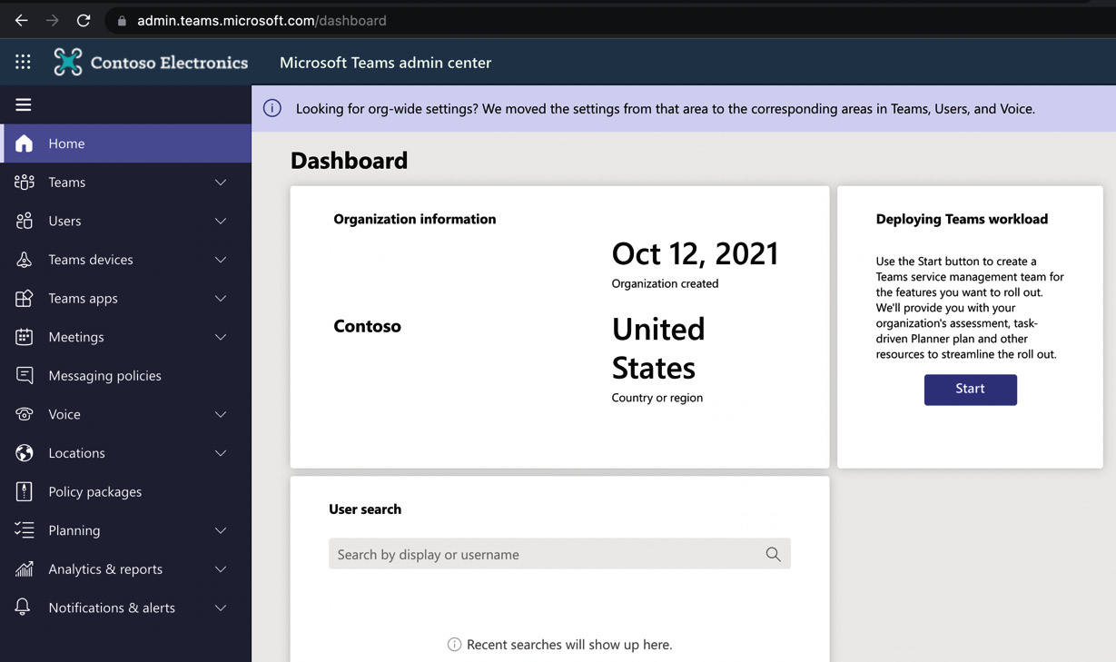The height and width of the screenshot is (662, 1116).
Task: Click the Locations globe icon
Action: pos(25,453)
